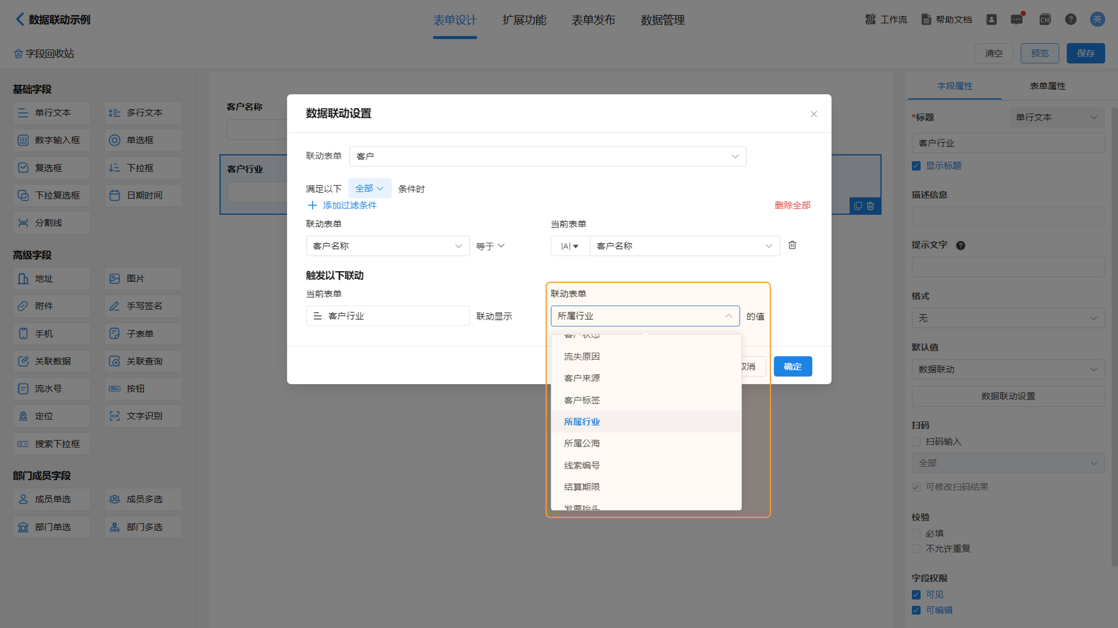Open the 帮助文档 help document icon

click(926, 19)
